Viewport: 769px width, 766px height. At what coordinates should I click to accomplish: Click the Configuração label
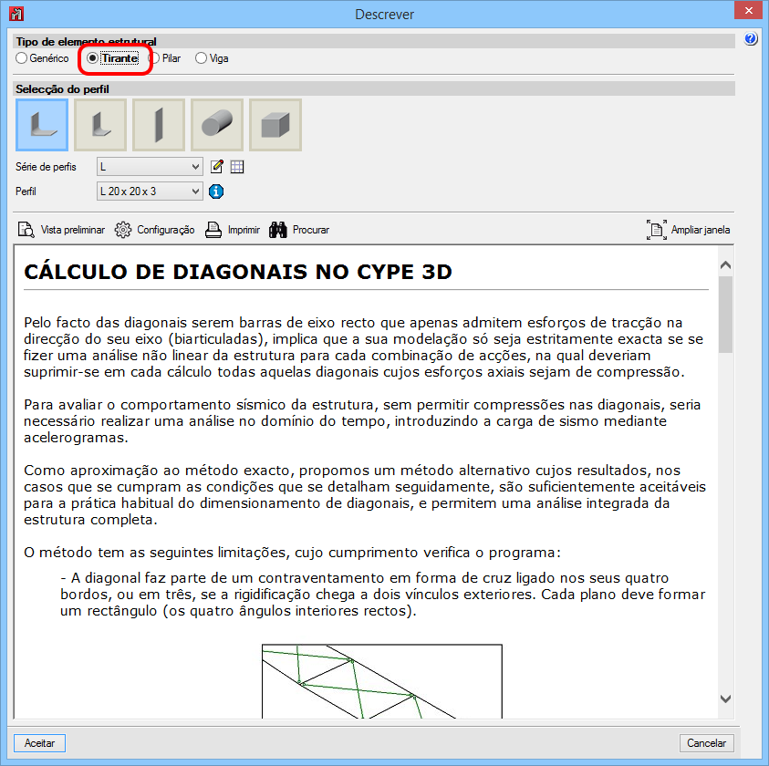pyautogui.click(x=166, y=230)
